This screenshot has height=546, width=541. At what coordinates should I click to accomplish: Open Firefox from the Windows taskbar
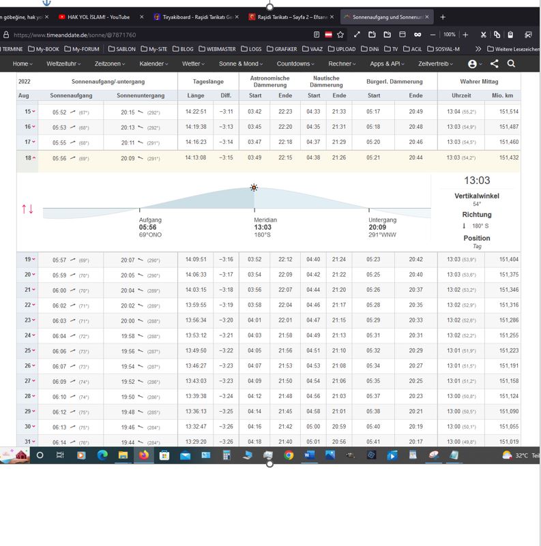pos(143,455)
